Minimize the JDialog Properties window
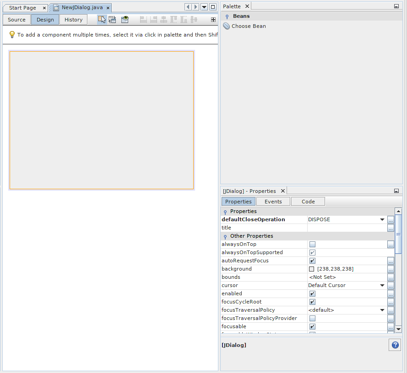 point(396,191)
